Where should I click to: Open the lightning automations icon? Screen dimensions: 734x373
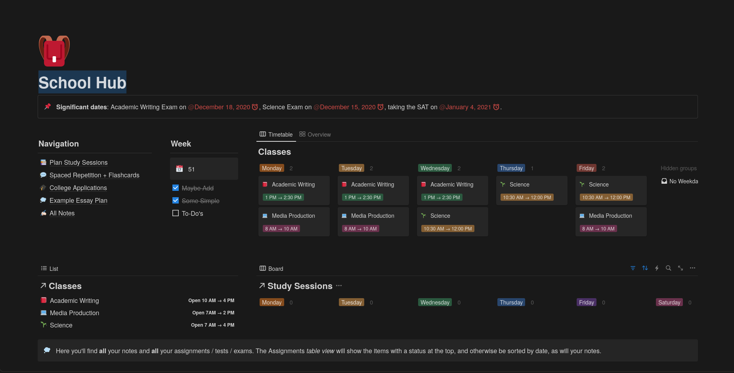click(x=657, y=268)
